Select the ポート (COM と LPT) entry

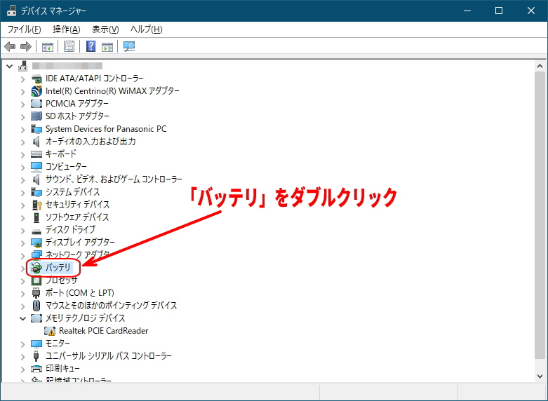click(x=79, y=292)
